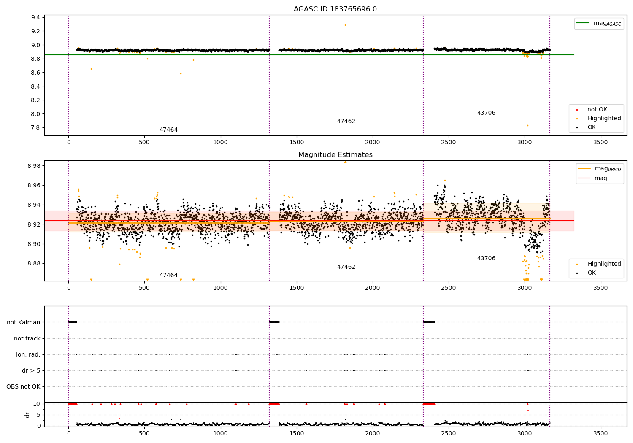Image resolution: width=633 pixels, height=443 pixels.
Task: Click the "Ion. rad." axis label
Action: [28, 355]
